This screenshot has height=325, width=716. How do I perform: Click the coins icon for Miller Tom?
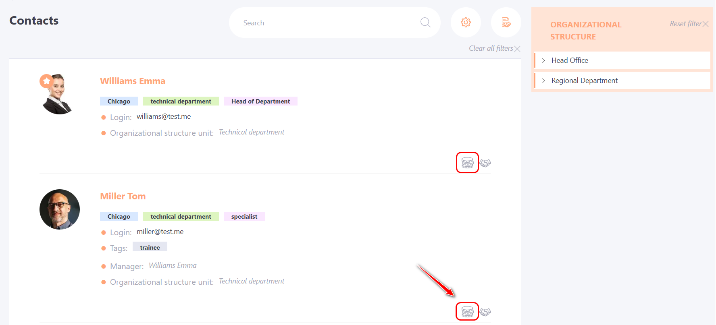click(467, 312)
